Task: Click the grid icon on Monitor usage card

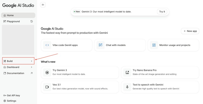Action: pos(154,45)
